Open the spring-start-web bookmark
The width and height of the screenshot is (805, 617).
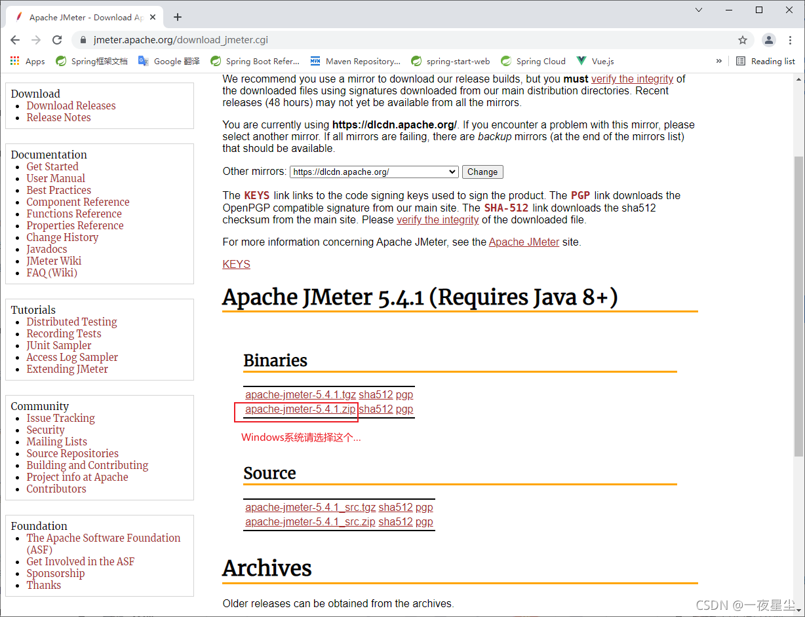coord(450,61)
